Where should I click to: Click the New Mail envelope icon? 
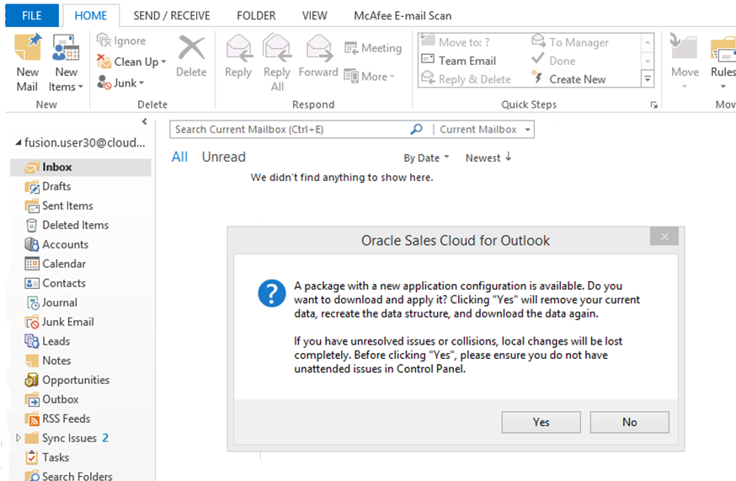point(28,47)
